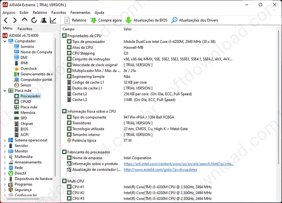
Task: Select the CPU #2 row
Action: 139,193
